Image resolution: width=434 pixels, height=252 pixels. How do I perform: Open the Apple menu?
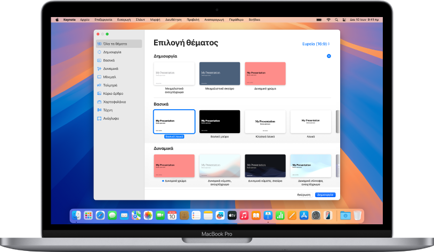(x=57, y=20)
